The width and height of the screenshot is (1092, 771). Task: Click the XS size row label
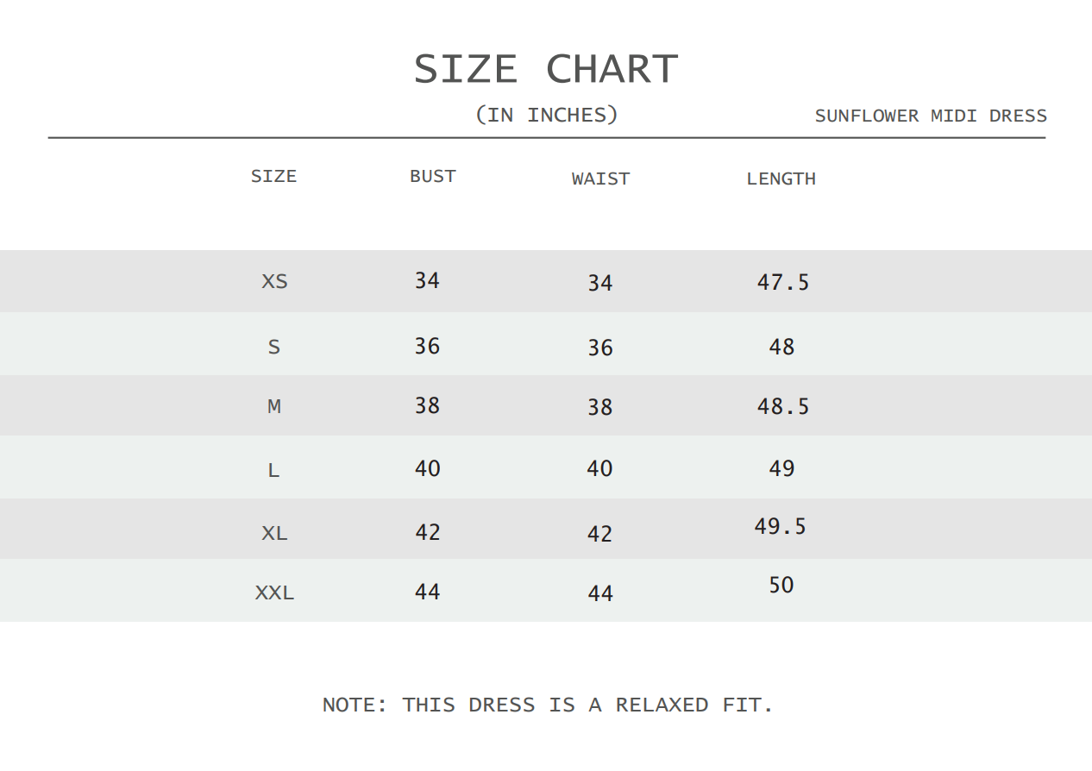pos(274,281)
